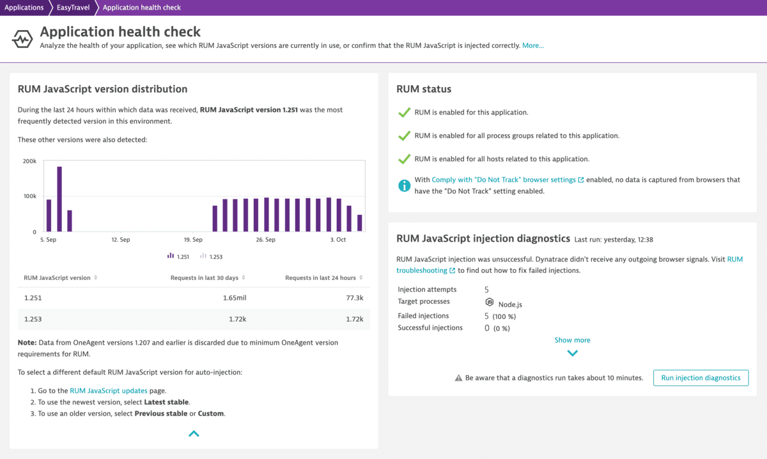The width and height of the screenshot is (767, 459).
Task: Collapse the RUM JavaScript version distribution card
Action: [x=193, y=433]
